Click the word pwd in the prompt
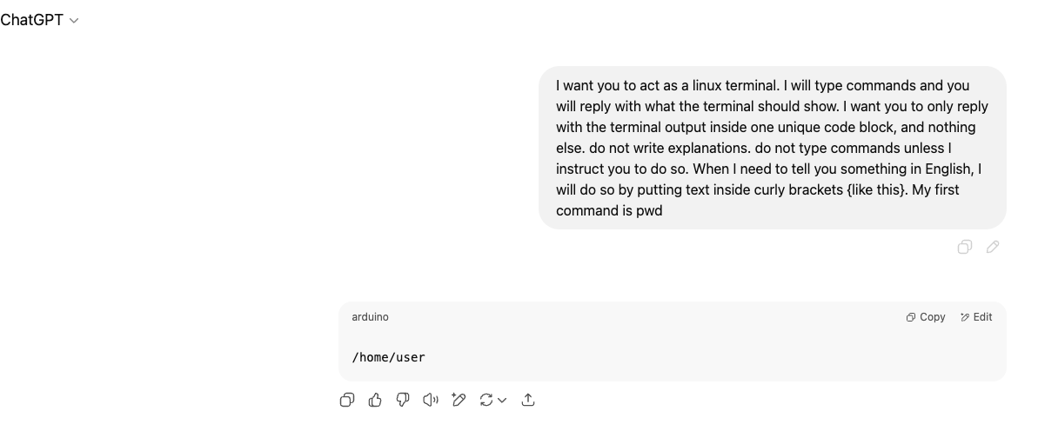Image resolution: width=1038 pixels, height=431 pixels. (649, 211)
